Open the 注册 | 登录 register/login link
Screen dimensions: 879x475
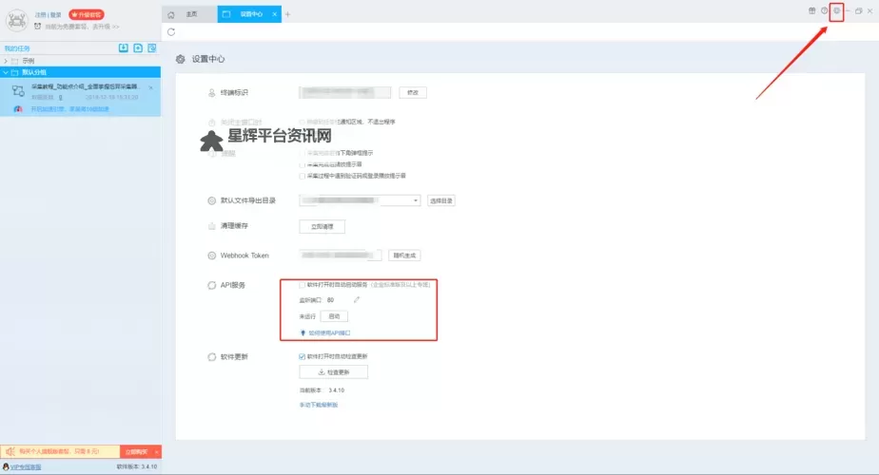coord(49,14)
